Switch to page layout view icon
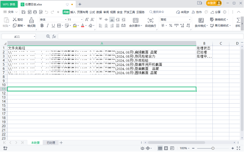 pyautogui.click(x=166, y=148)
